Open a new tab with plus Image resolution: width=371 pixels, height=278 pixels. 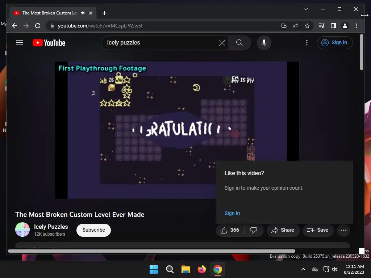pos(104,13)
